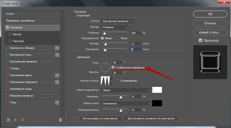The height and width of the screenshot is (128, 231).
Task: Add another Внутренняя тень effect
Action: 57,55
